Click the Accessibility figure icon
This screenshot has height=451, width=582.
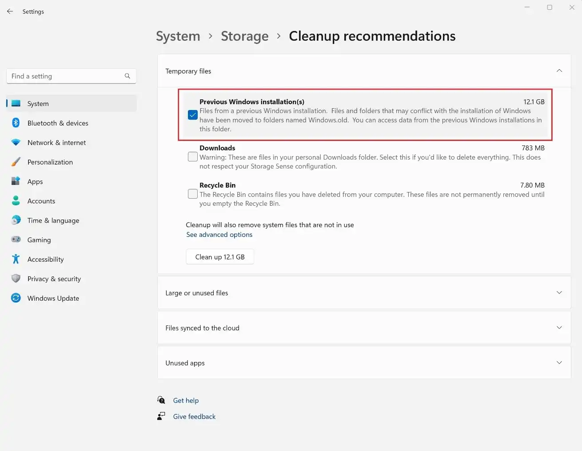click(16, 259)
